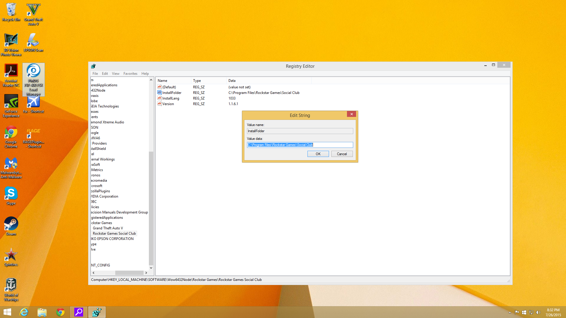Select the Grand Theft Auto V registry key
Viewport: 566px width, 318px height.
click(x=108, y=228)
